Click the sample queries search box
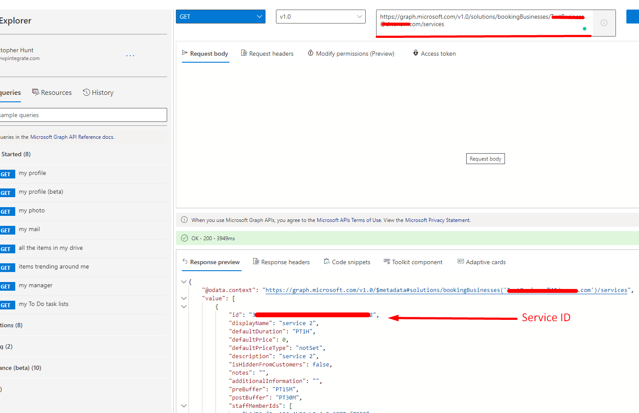The height and width of the screenshot is (413, 639). [83, 115]
